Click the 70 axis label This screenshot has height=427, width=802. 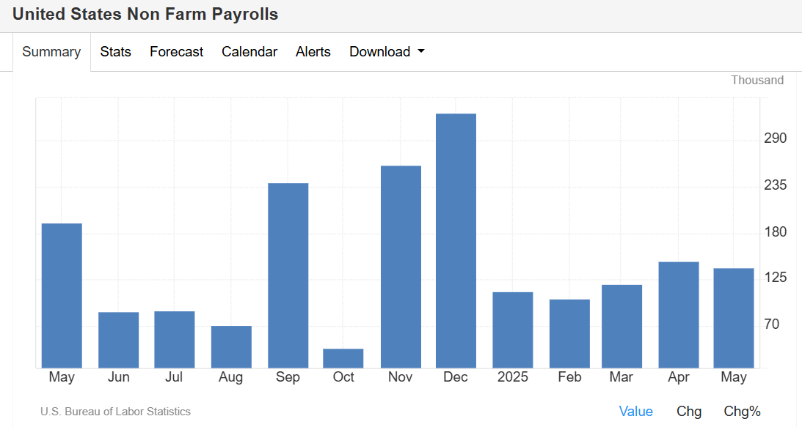point(771,324)
